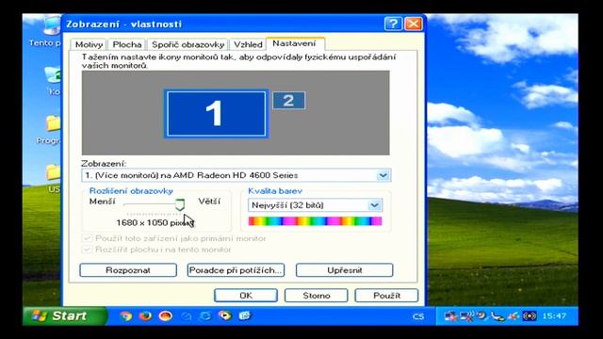
Task: Switch to the Vzhled tab
Action: point(248,44)
